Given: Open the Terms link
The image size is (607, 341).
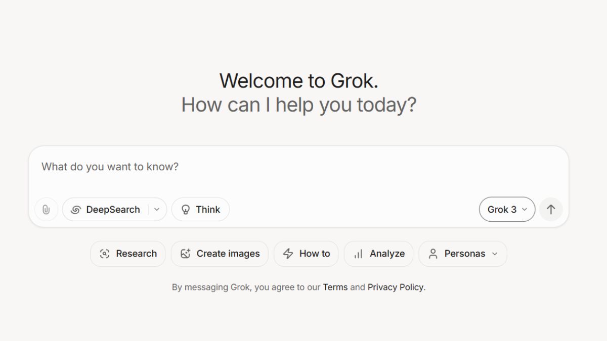Looking at the screenshot, I should (x=335, y=287).
